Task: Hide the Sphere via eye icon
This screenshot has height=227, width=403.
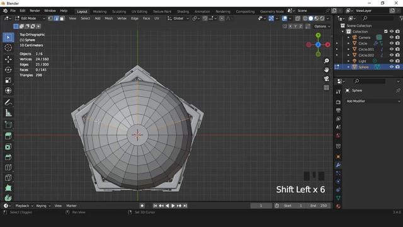Action: click(x=392, y=67)
